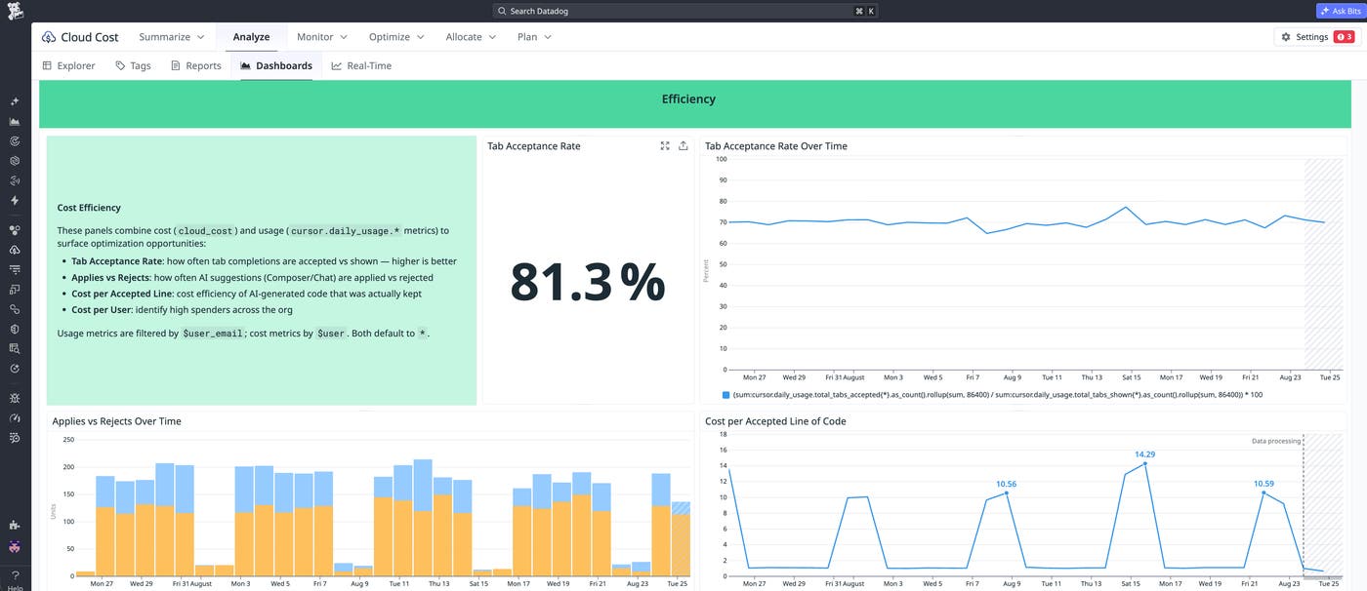The height and width of the screenshot is (591, 1367).
Task: Click the 14.29 peak data label
Action: coord(1144,454)
